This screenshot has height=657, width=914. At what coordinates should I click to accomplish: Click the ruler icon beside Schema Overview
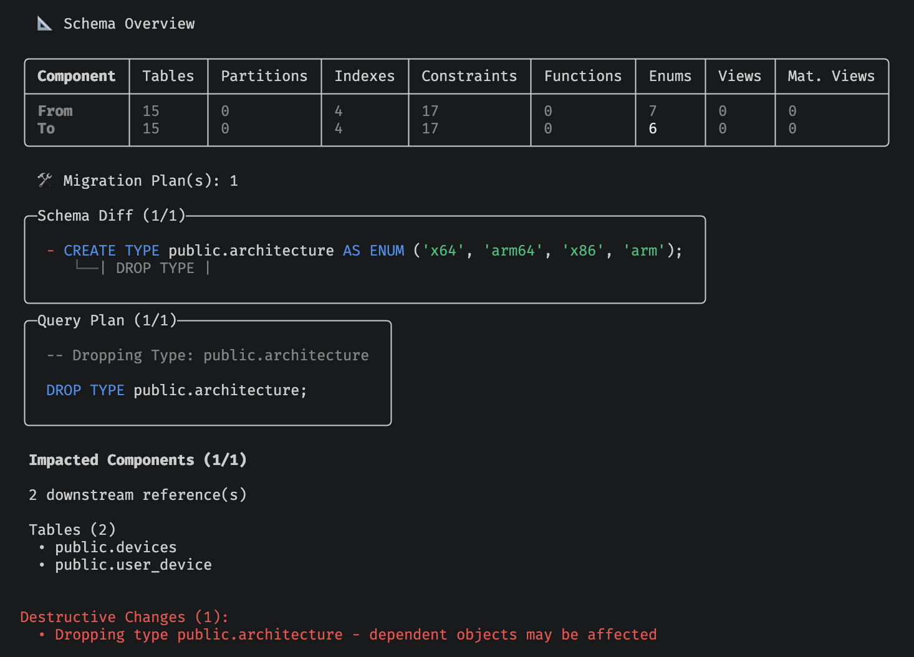pos(45,24)
